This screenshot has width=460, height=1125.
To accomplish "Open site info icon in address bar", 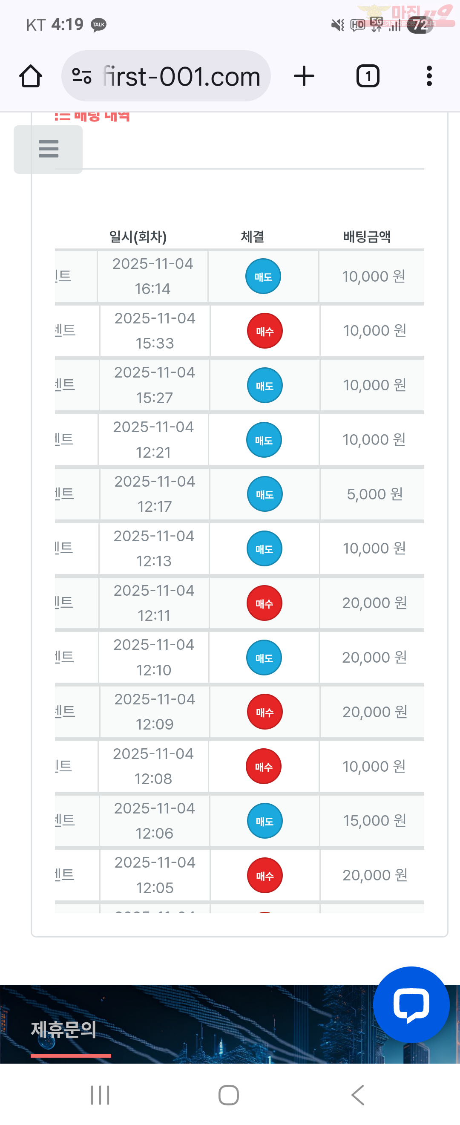I will tap(82, 76).
